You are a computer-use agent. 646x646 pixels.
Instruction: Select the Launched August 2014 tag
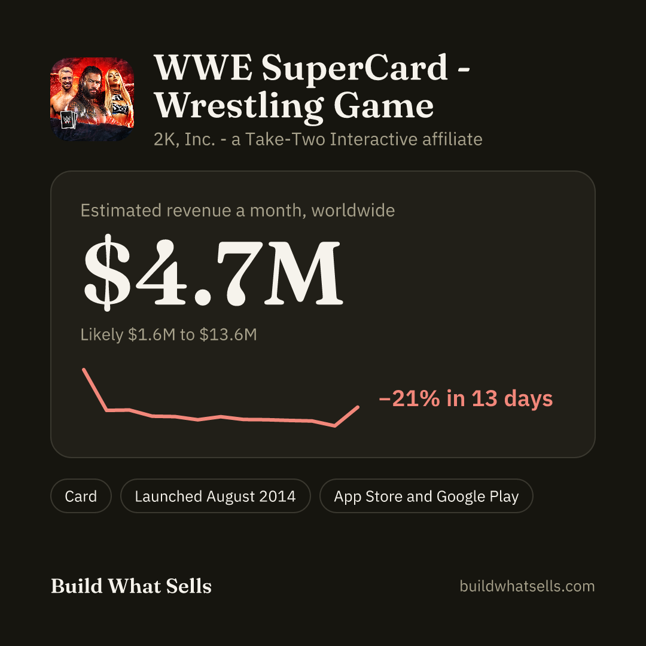coord(215,496)
